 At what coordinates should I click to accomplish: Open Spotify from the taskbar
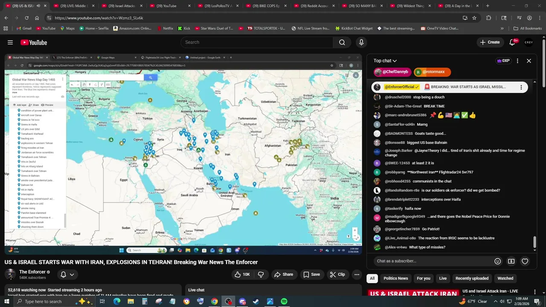pyautogui.click(x=284, y=301)
